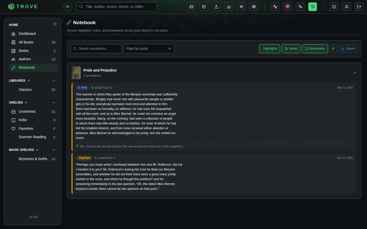367x229 pixels.
Task: Focus the Title, Author, Series search box
Action: pyautogui.click(x=116, y=7)
